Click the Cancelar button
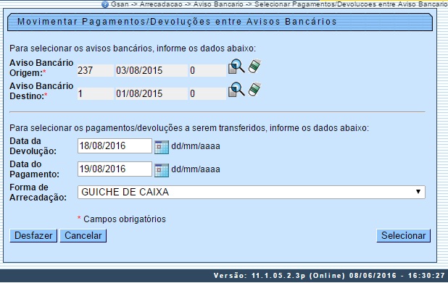The height and width of the screenshot is (283, 448). 83,236
